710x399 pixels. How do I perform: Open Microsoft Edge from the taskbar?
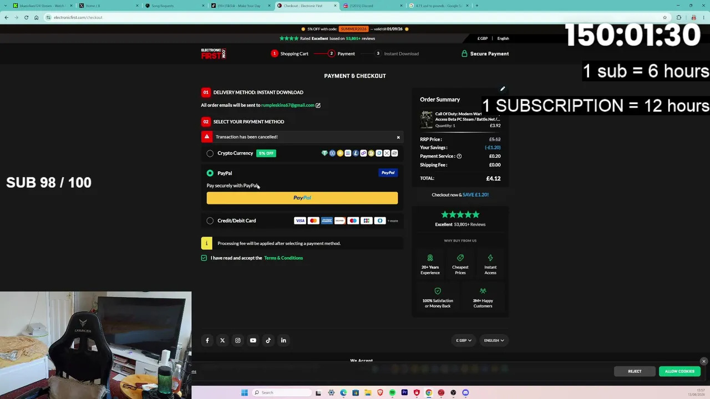343,393
